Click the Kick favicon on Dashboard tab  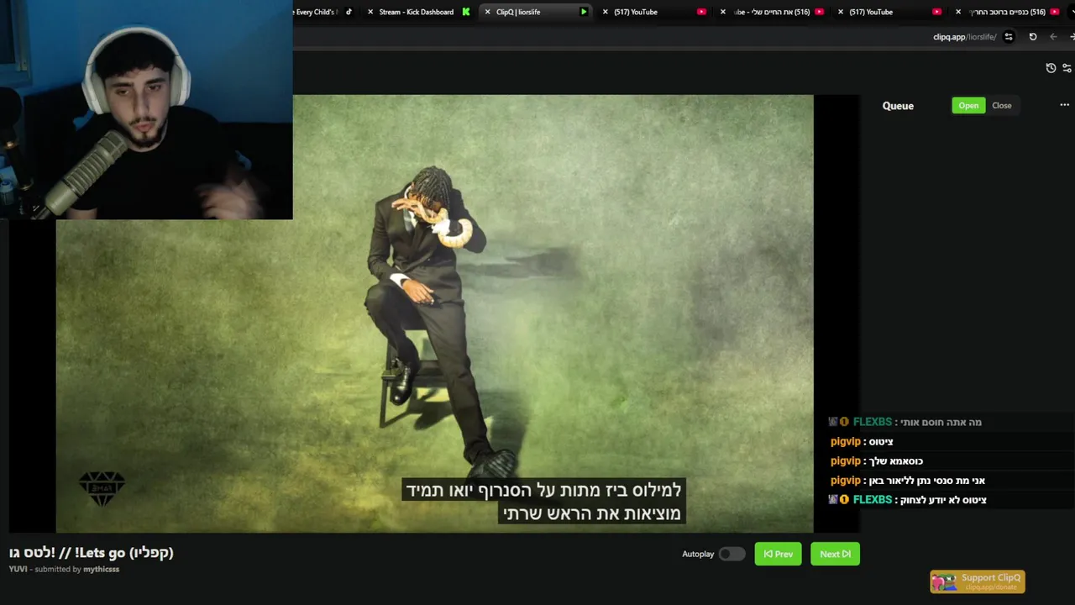[466, 12]
